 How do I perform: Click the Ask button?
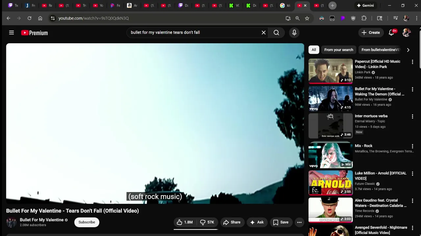click(257, 222)
